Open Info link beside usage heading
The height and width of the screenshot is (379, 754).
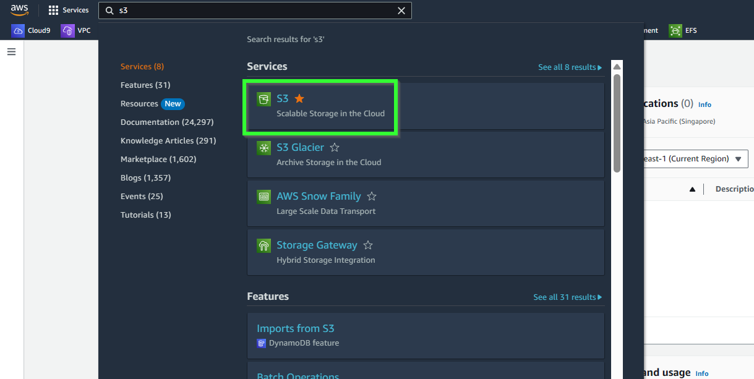coord(702,373)
